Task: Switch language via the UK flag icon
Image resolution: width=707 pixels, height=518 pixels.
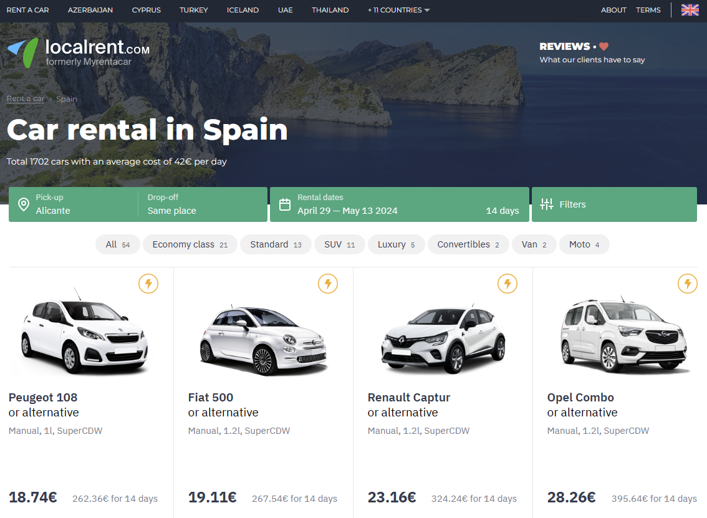Action: point(690,10)
